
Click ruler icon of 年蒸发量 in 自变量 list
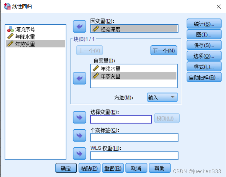point(96,76)
